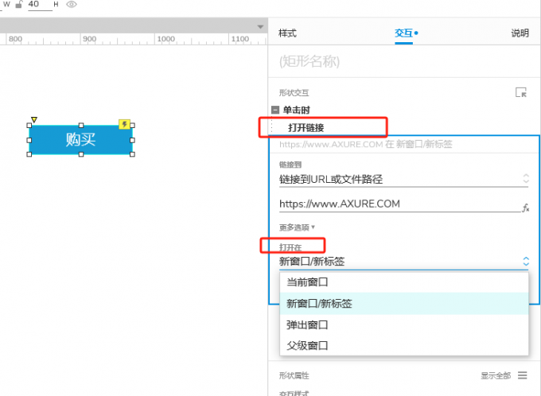Click the yellow triangle shape handle
Viewport: 541px width, 396px height.
tap(33, 119)
